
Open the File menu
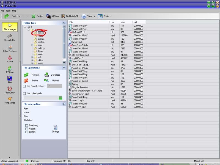[2, 11]
